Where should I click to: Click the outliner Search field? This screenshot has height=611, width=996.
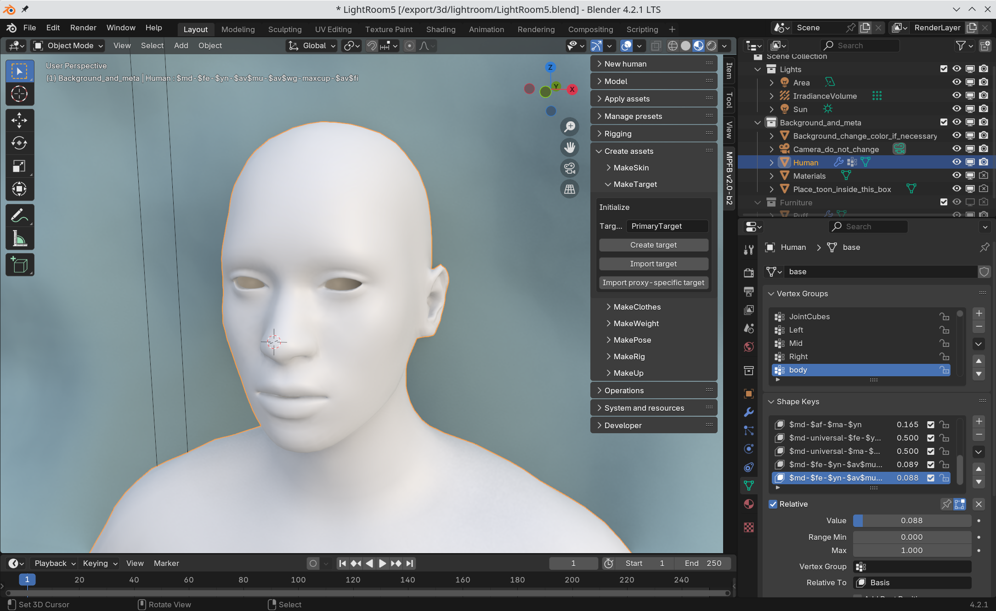(860, 45)
